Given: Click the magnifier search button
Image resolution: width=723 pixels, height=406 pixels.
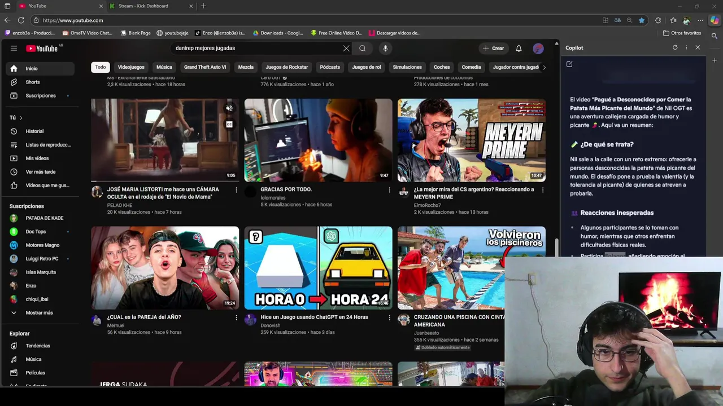Looking at the screenshot, I should point(363,48).
